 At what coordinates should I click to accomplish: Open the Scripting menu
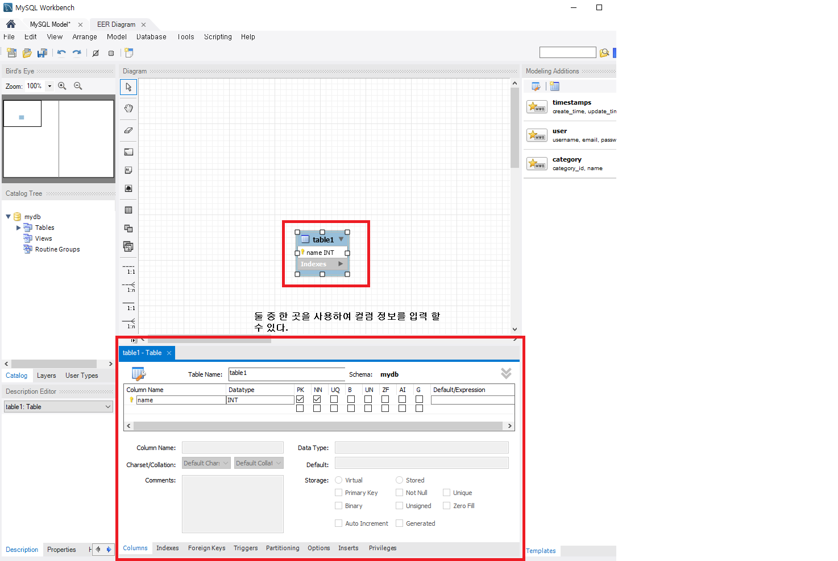coord(218,37)
